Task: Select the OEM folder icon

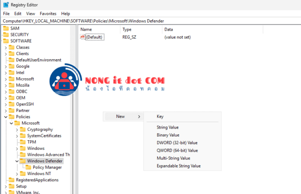Action: coord(11,98)
